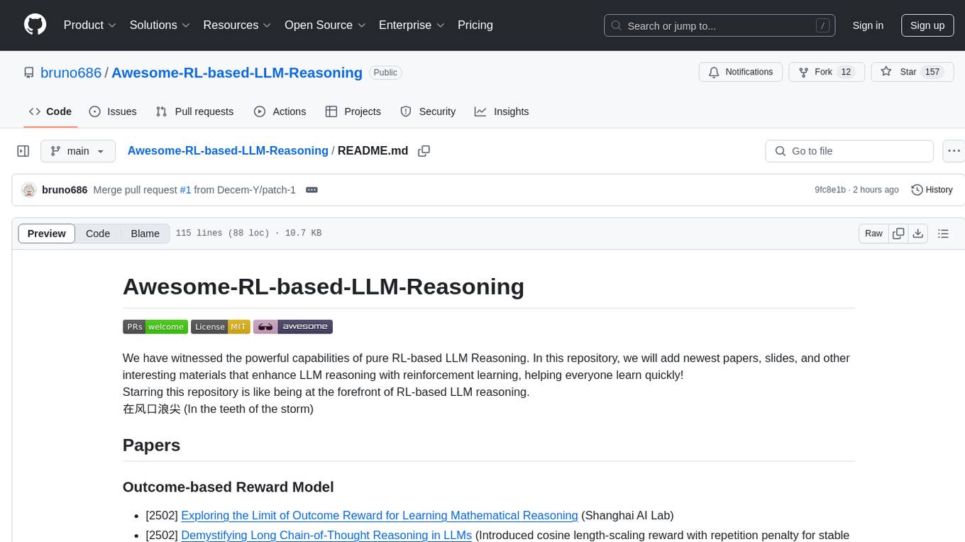Select the Code view

pyautogui.click(x=98, y=233)
